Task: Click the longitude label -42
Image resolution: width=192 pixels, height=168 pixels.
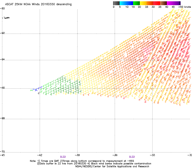Action: coord(40,155)
